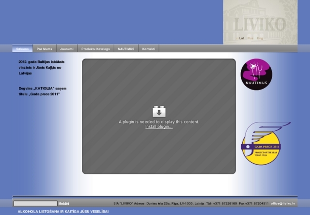Switch language to Rus
310x215 pixels.
pyautogui.click(x=250, y=38)
